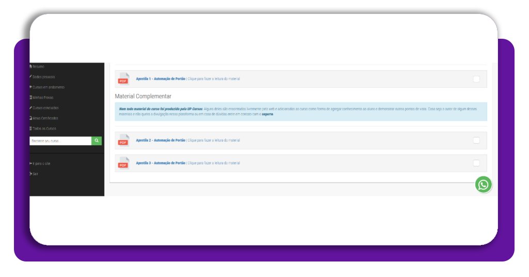Viewport: 529px width, 277px height.
Task: Open Meus Certificados page
Action: [x=45, y=118]
